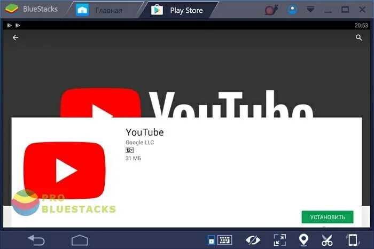This screenshot has width=374, height=249.
Task: Open the BlueStacks dropdown menu arrow
Action: tap(310, 9)
